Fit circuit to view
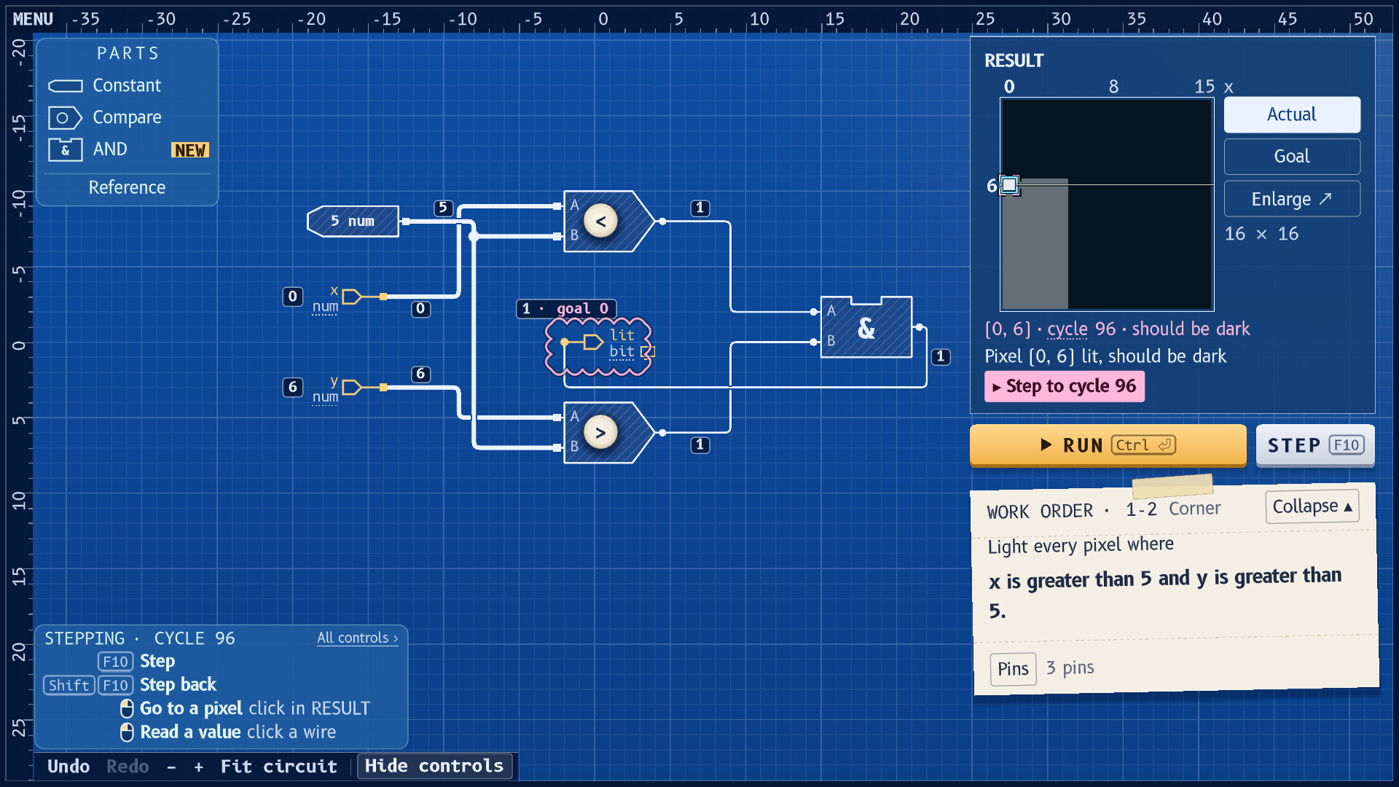The height and width of the screenshot is (787, 1399). [x=278, y=767]
